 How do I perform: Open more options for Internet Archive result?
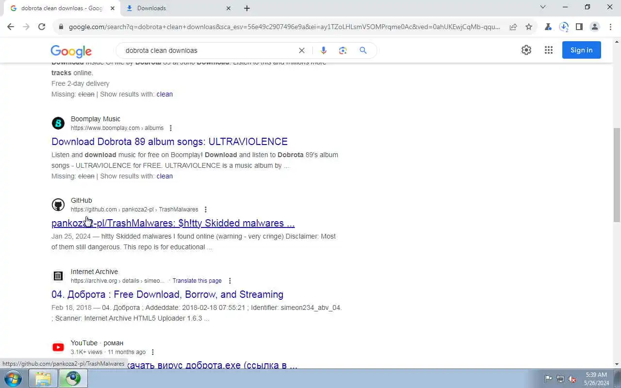point(230,281)
